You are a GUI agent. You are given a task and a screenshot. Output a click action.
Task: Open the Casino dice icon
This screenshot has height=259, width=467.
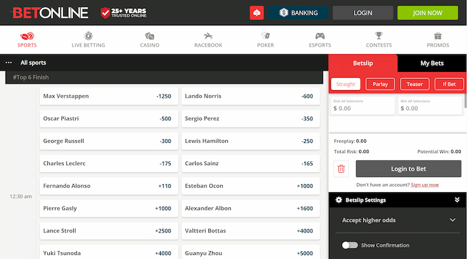(x=150, y=37)
